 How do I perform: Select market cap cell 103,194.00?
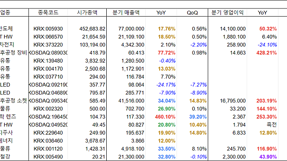pos(92,45)
